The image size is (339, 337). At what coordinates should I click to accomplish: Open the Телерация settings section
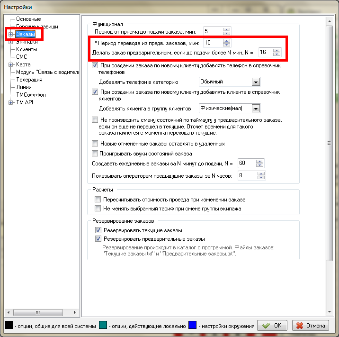pos(29,80)
